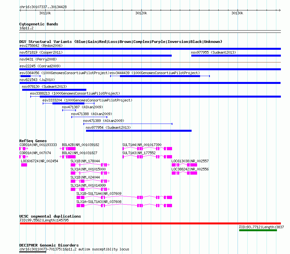Click the nsv471387 (Alkan2009) variant line
The height and width of the screenshot is (254, 290).
point(69,110)
